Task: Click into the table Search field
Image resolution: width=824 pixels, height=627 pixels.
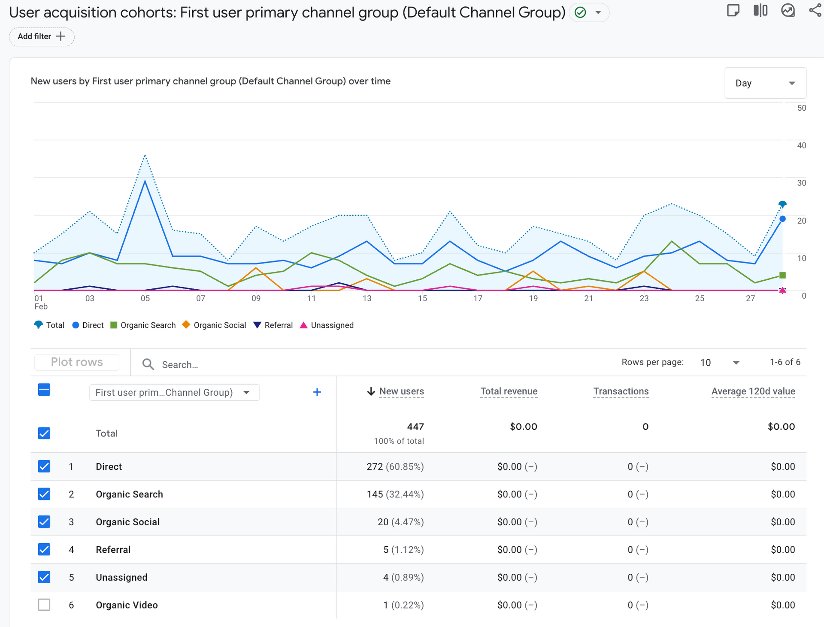Action: [257, 365]
